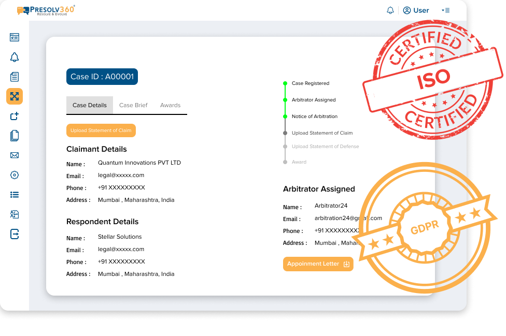The height and width of the screenshot is (336, 506).
Task: Open the settings gear icon in the sidebar
Action: 15,175
